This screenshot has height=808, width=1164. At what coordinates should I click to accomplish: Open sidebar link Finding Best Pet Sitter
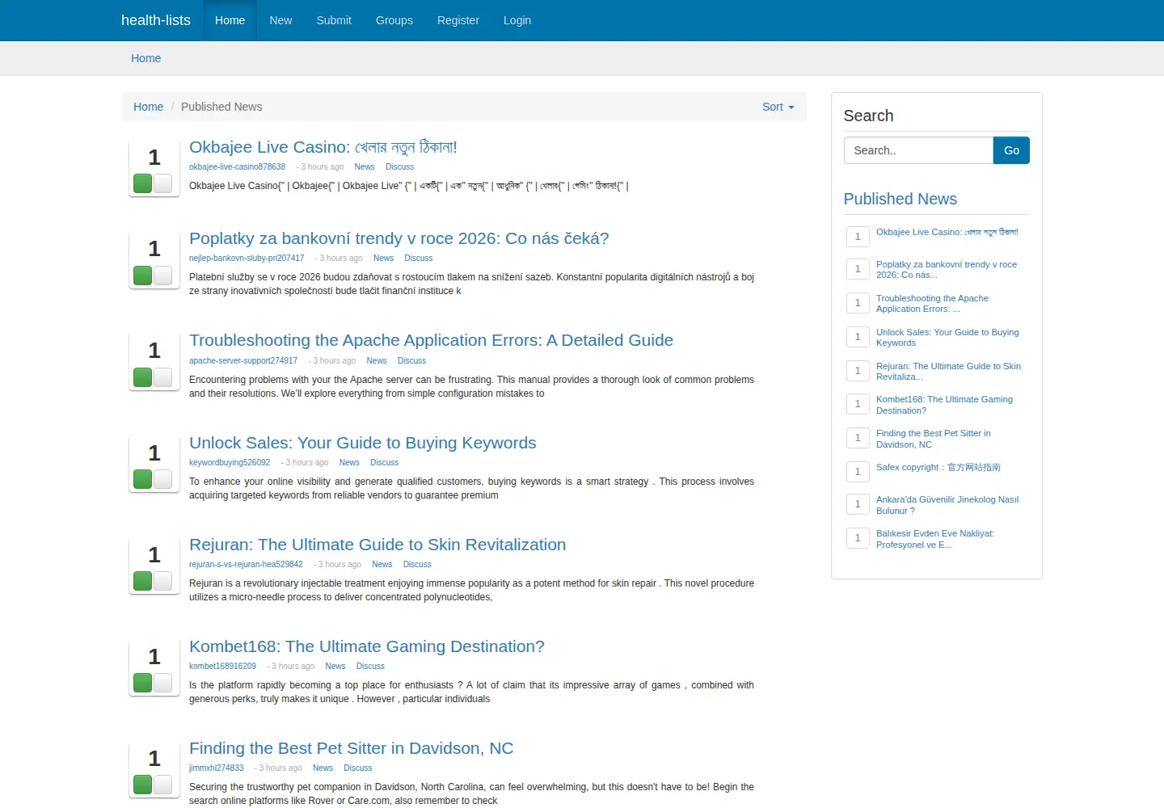point(933,439)
